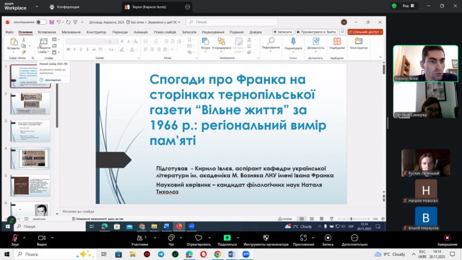Image resolution: width=462 pixels, height=260 pixels.
Task: Open the Чат chat panel
Action: tap(171, 238)
